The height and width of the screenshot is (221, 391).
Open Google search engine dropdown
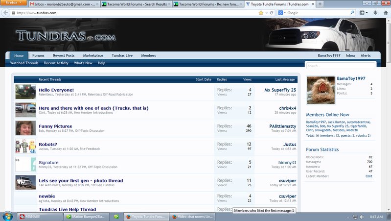282,13
